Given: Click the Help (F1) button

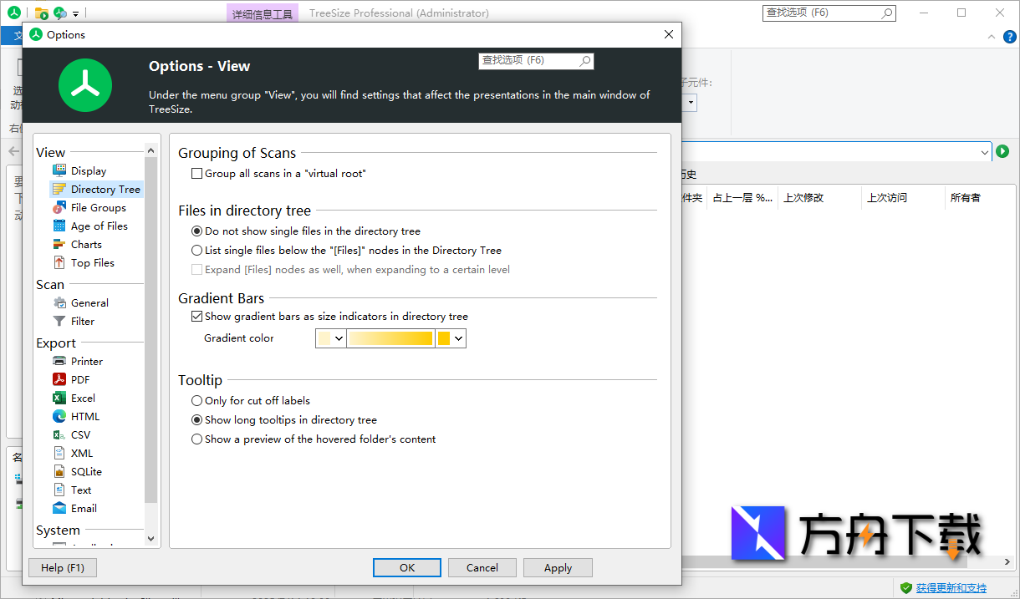Looking at the screenshot, I should tap(63, 567).
